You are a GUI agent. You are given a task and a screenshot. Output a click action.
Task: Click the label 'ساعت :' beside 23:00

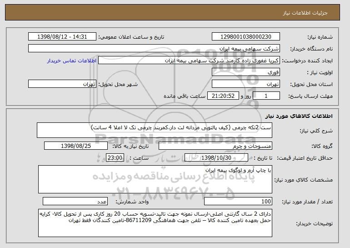tap(139, 158)
